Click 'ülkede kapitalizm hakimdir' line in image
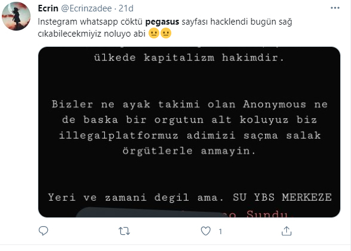 [189, 58]
